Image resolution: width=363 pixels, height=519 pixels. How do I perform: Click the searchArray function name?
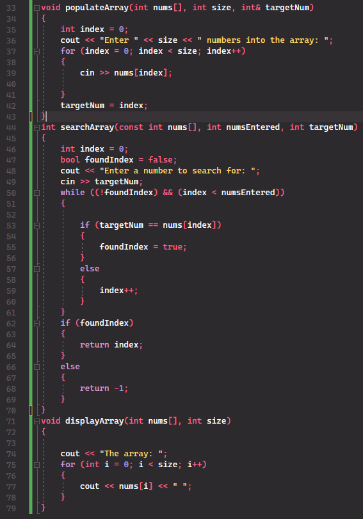pyautogui.click(x=87, y=127)
